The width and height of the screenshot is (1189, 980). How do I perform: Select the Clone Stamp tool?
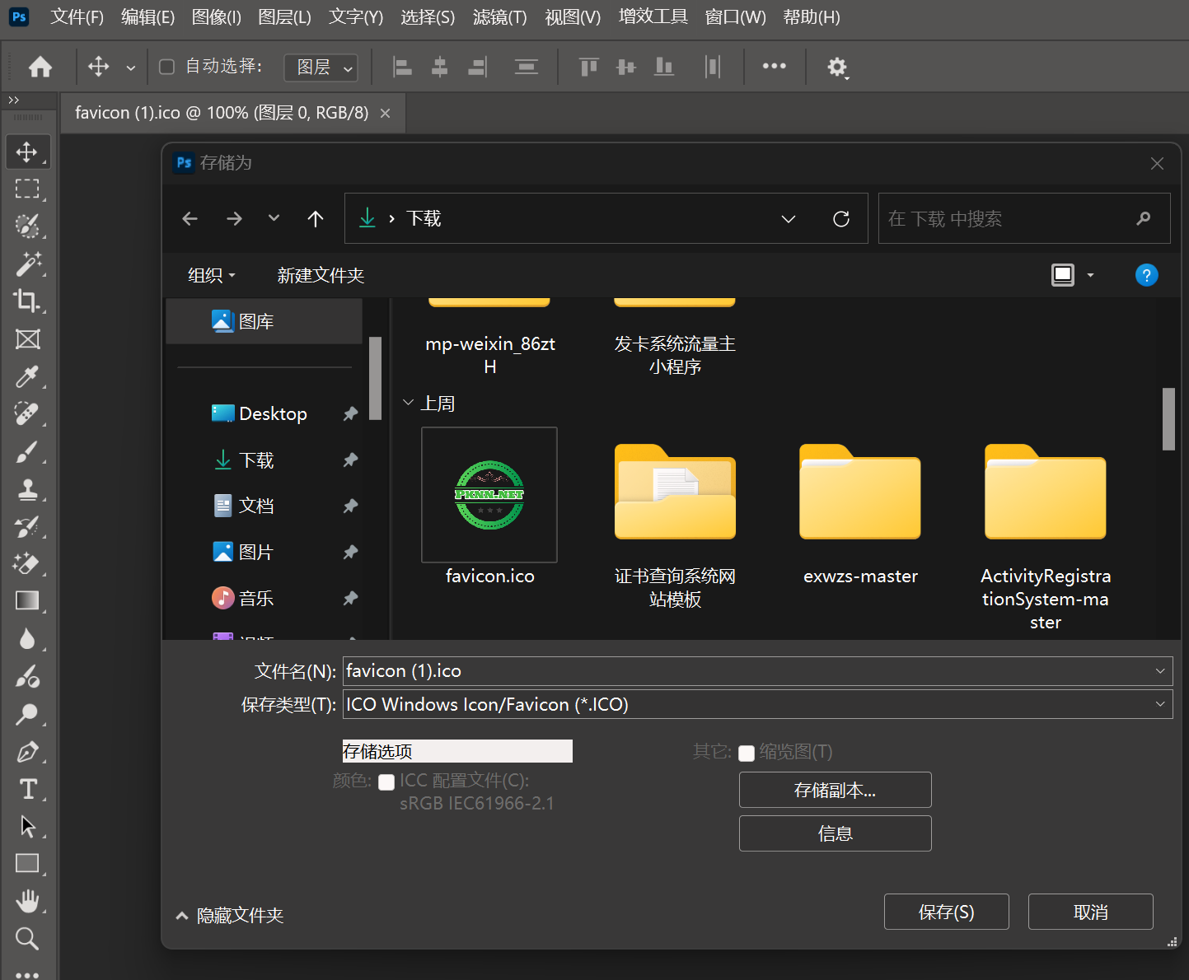click(27, 489)
